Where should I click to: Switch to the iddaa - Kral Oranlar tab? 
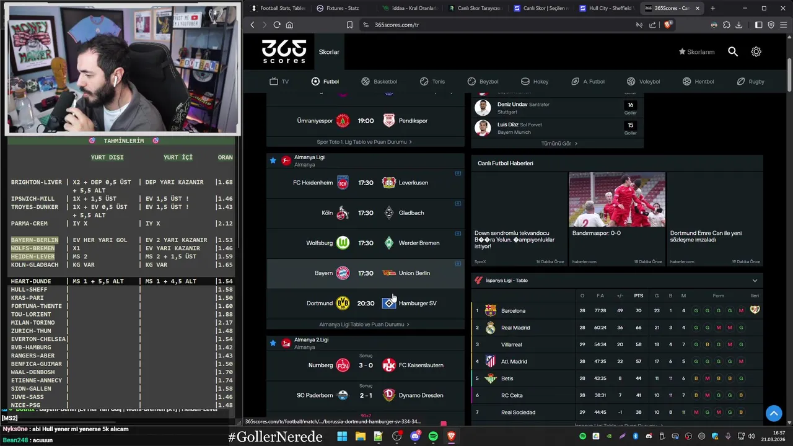coord(409,8)
